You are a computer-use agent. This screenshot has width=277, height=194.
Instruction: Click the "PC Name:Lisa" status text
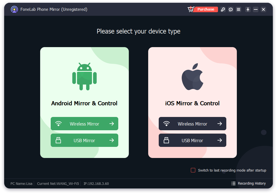point(21,183)
